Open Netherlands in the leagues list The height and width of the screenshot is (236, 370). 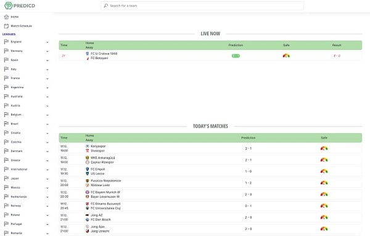[x=19, y=197]
